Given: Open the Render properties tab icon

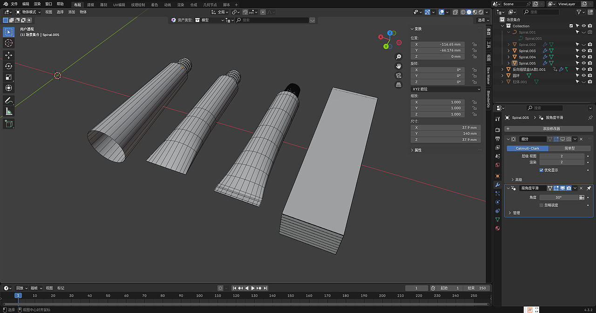Looking at the screenshot, I should [x=497, y=130].
